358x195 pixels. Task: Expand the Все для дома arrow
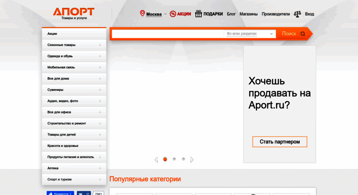click(100, 78)
